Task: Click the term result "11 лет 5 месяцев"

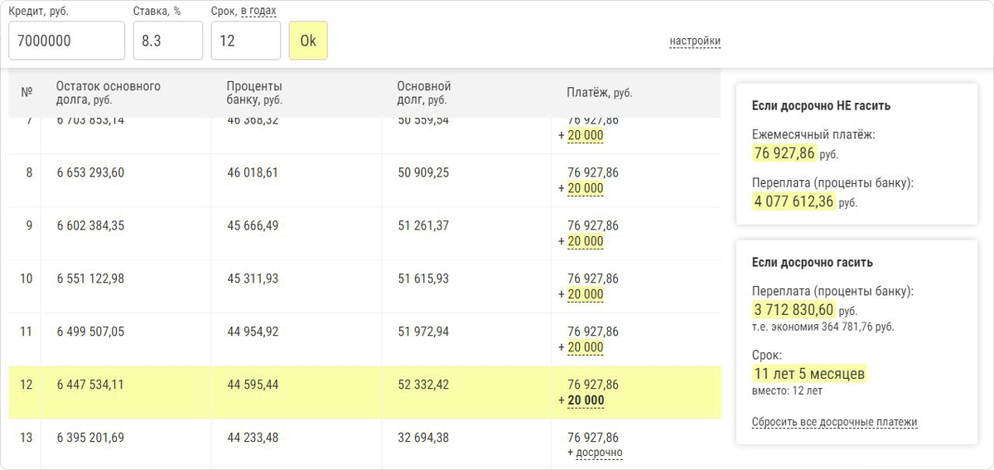Action: (x=808, y=374)
